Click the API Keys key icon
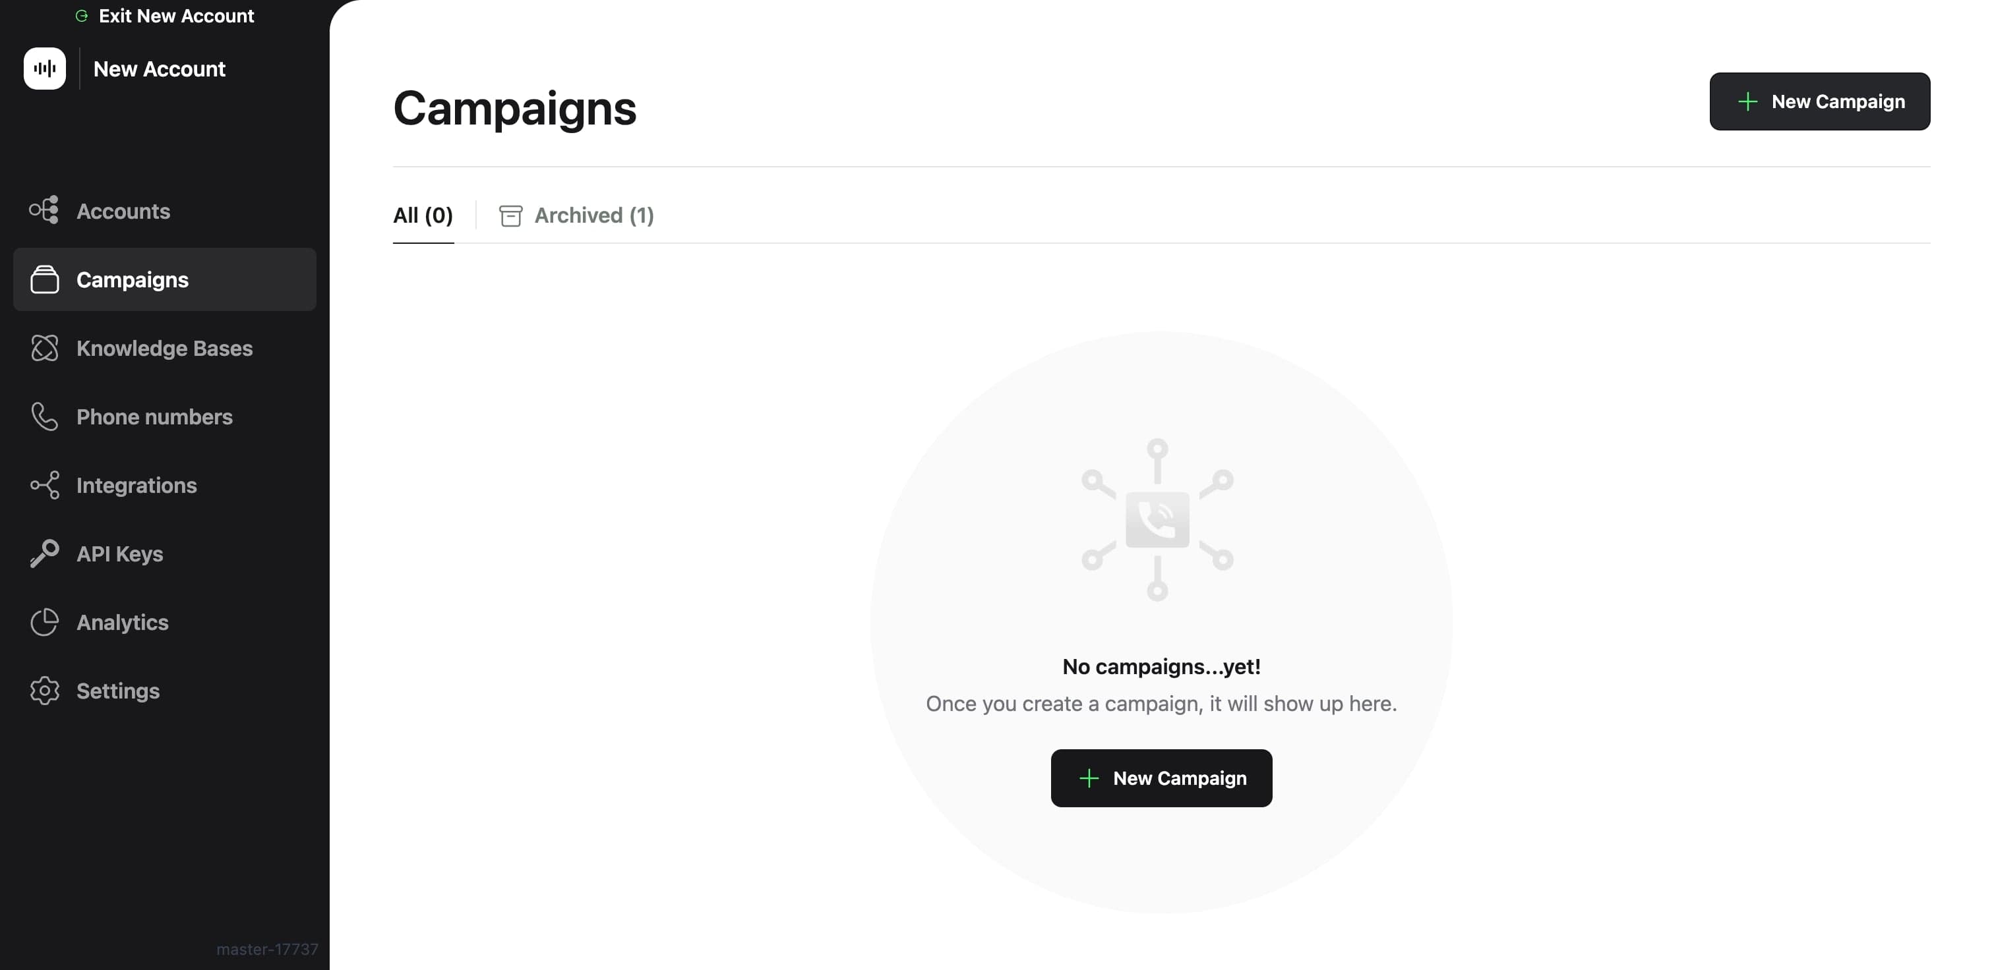The width and height of the screenshot is (1994, 970). (x=44, y=554)
